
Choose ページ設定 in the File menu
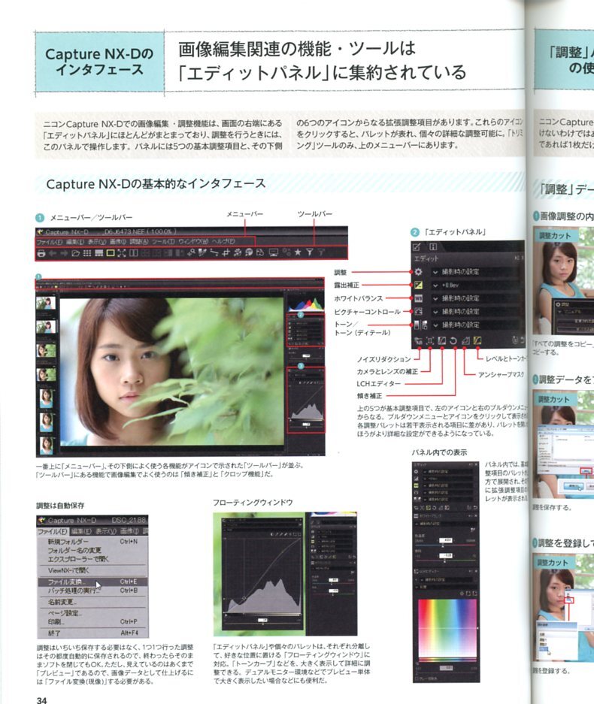92,613
